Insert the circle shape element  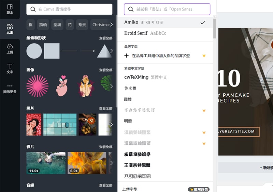point(34,51)
